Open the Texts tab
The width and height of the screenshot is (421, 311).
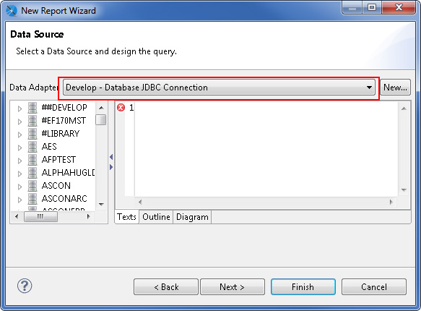(x=126, y=217)
